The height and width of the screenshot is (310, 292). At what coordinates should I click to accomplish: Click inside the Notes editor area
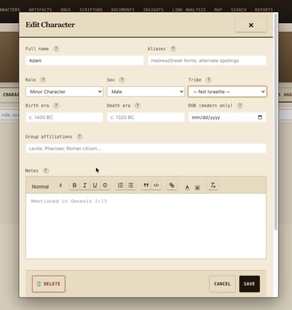(146, 226)
